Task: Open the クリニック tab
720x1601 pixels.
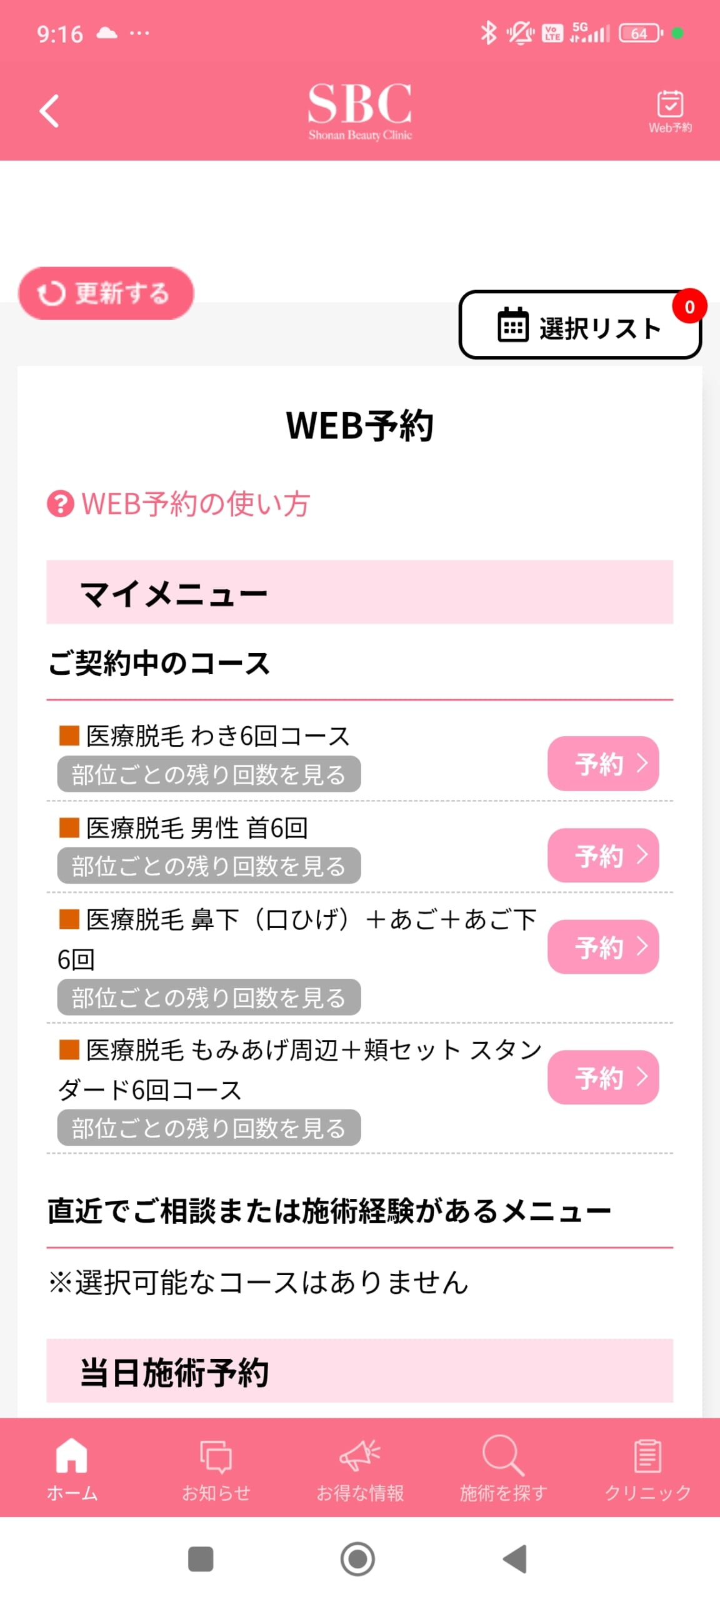Action: point(647,1465)
